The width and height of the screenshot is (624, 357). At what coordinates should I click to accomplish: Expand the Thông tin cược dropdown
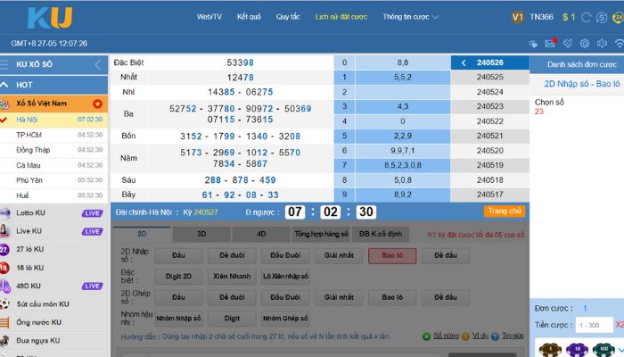410,17
